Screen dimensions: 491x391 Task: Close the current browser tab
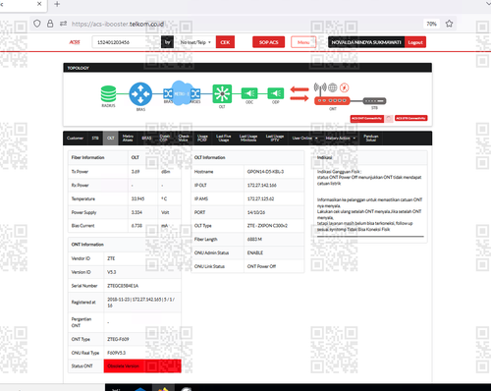39,4
